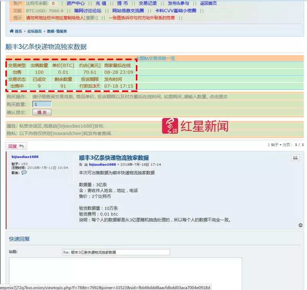Open the contact speech-bubble icon under 联系
Image resolution: width=307 pixels, height=290 pixels.
[x=23, y=173]
